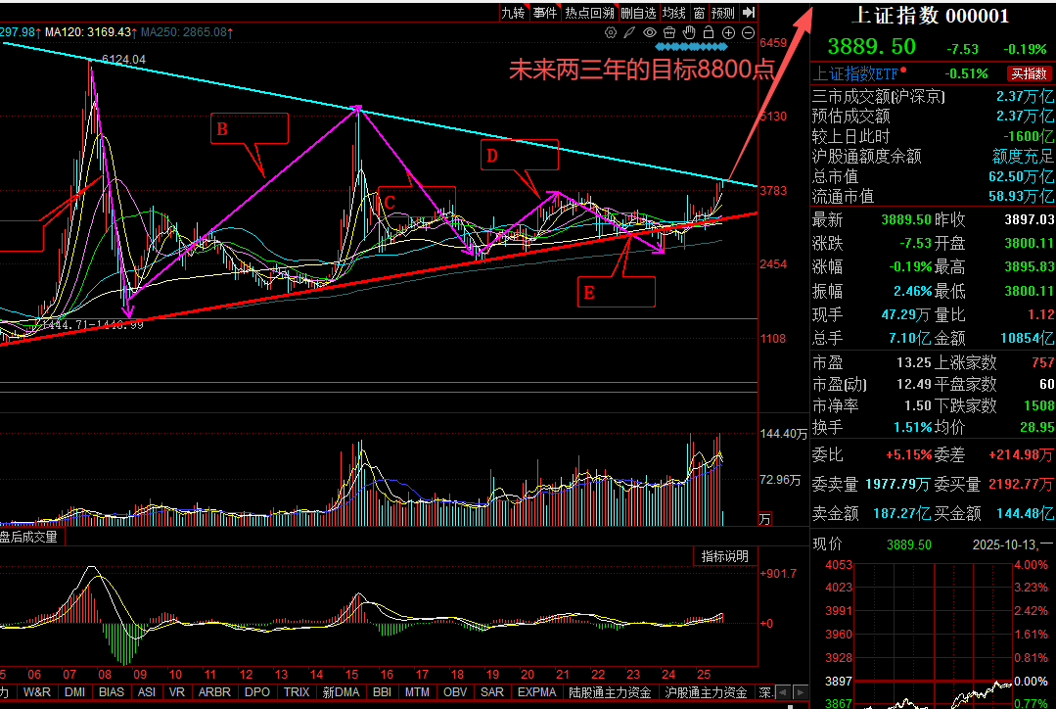Click the 指标说明 indicator description button
Image resolution: width=1056 pixels, height=709 pixels.
tap(725, 556)
